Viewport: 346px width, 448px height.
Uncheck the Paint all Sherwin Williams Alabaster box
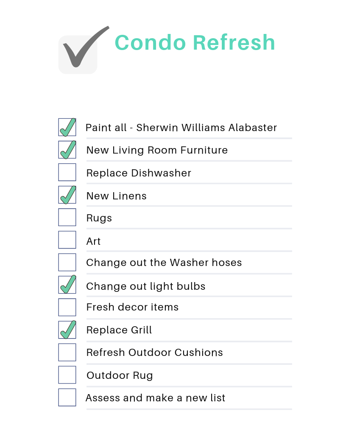tap(67, 127)
